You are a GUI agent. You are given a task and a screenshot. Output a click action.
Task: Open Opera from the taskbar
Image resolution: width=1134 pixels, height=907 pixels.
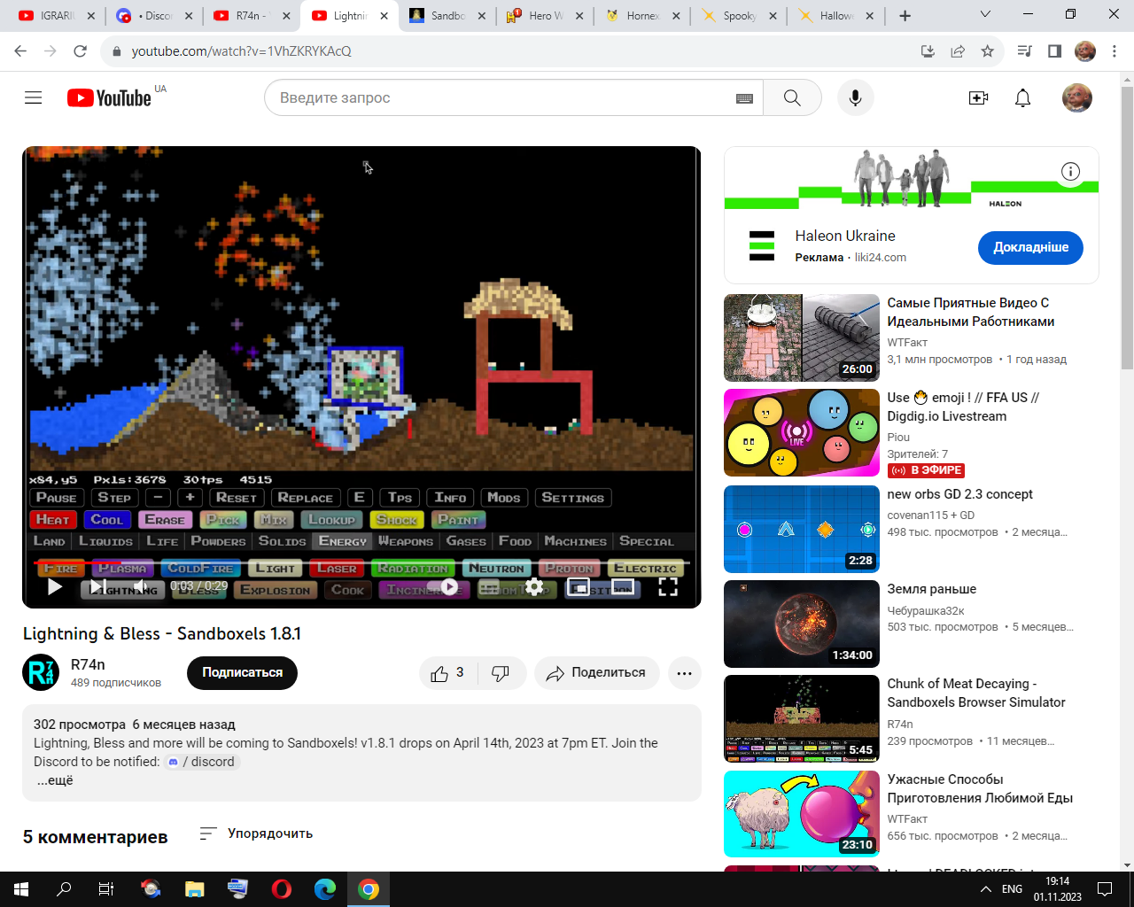pyautogui.click(x=282, y=889)
